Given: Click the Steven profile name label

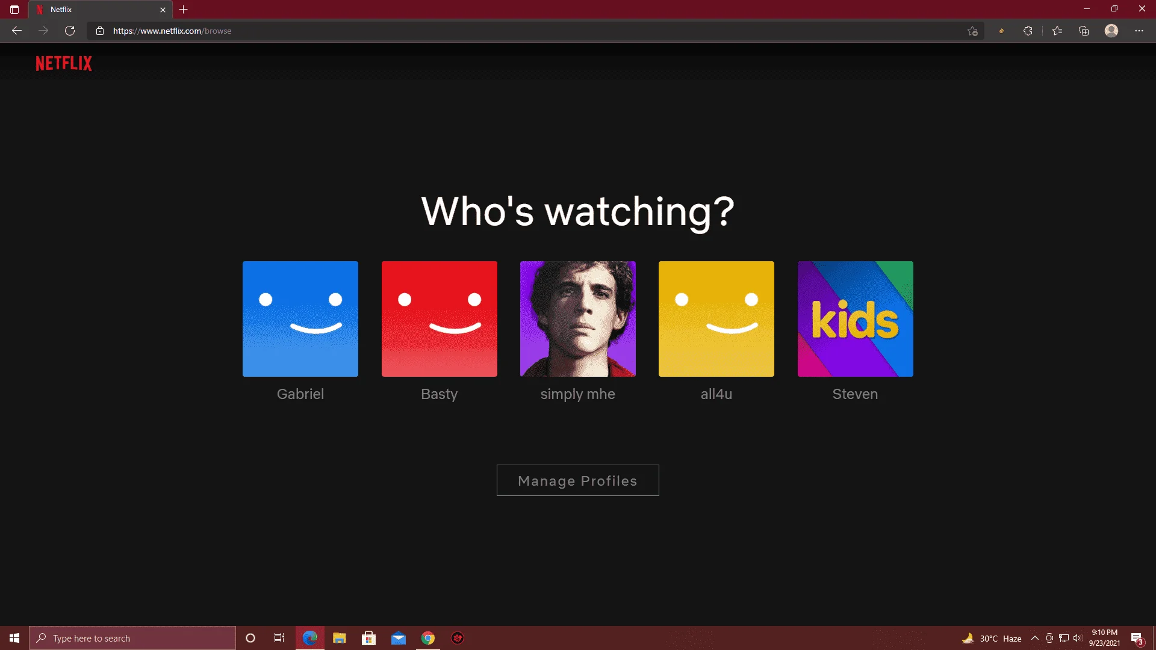Looking at the screenshot, I should point(856,394).
